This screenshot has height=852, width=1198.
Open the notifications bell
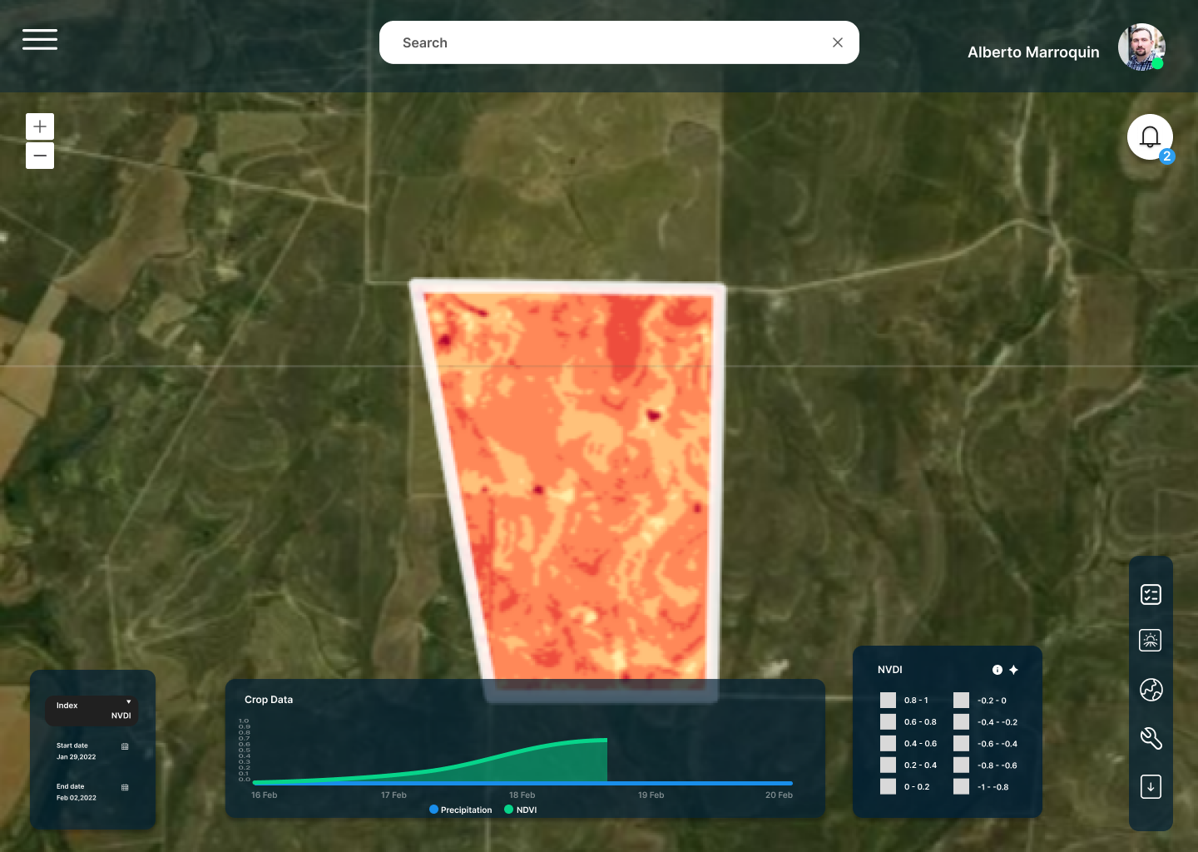point(1150,137)
